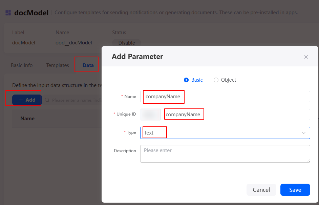
Task: Toggle the Disable status badge
Action: coord(127,43)
